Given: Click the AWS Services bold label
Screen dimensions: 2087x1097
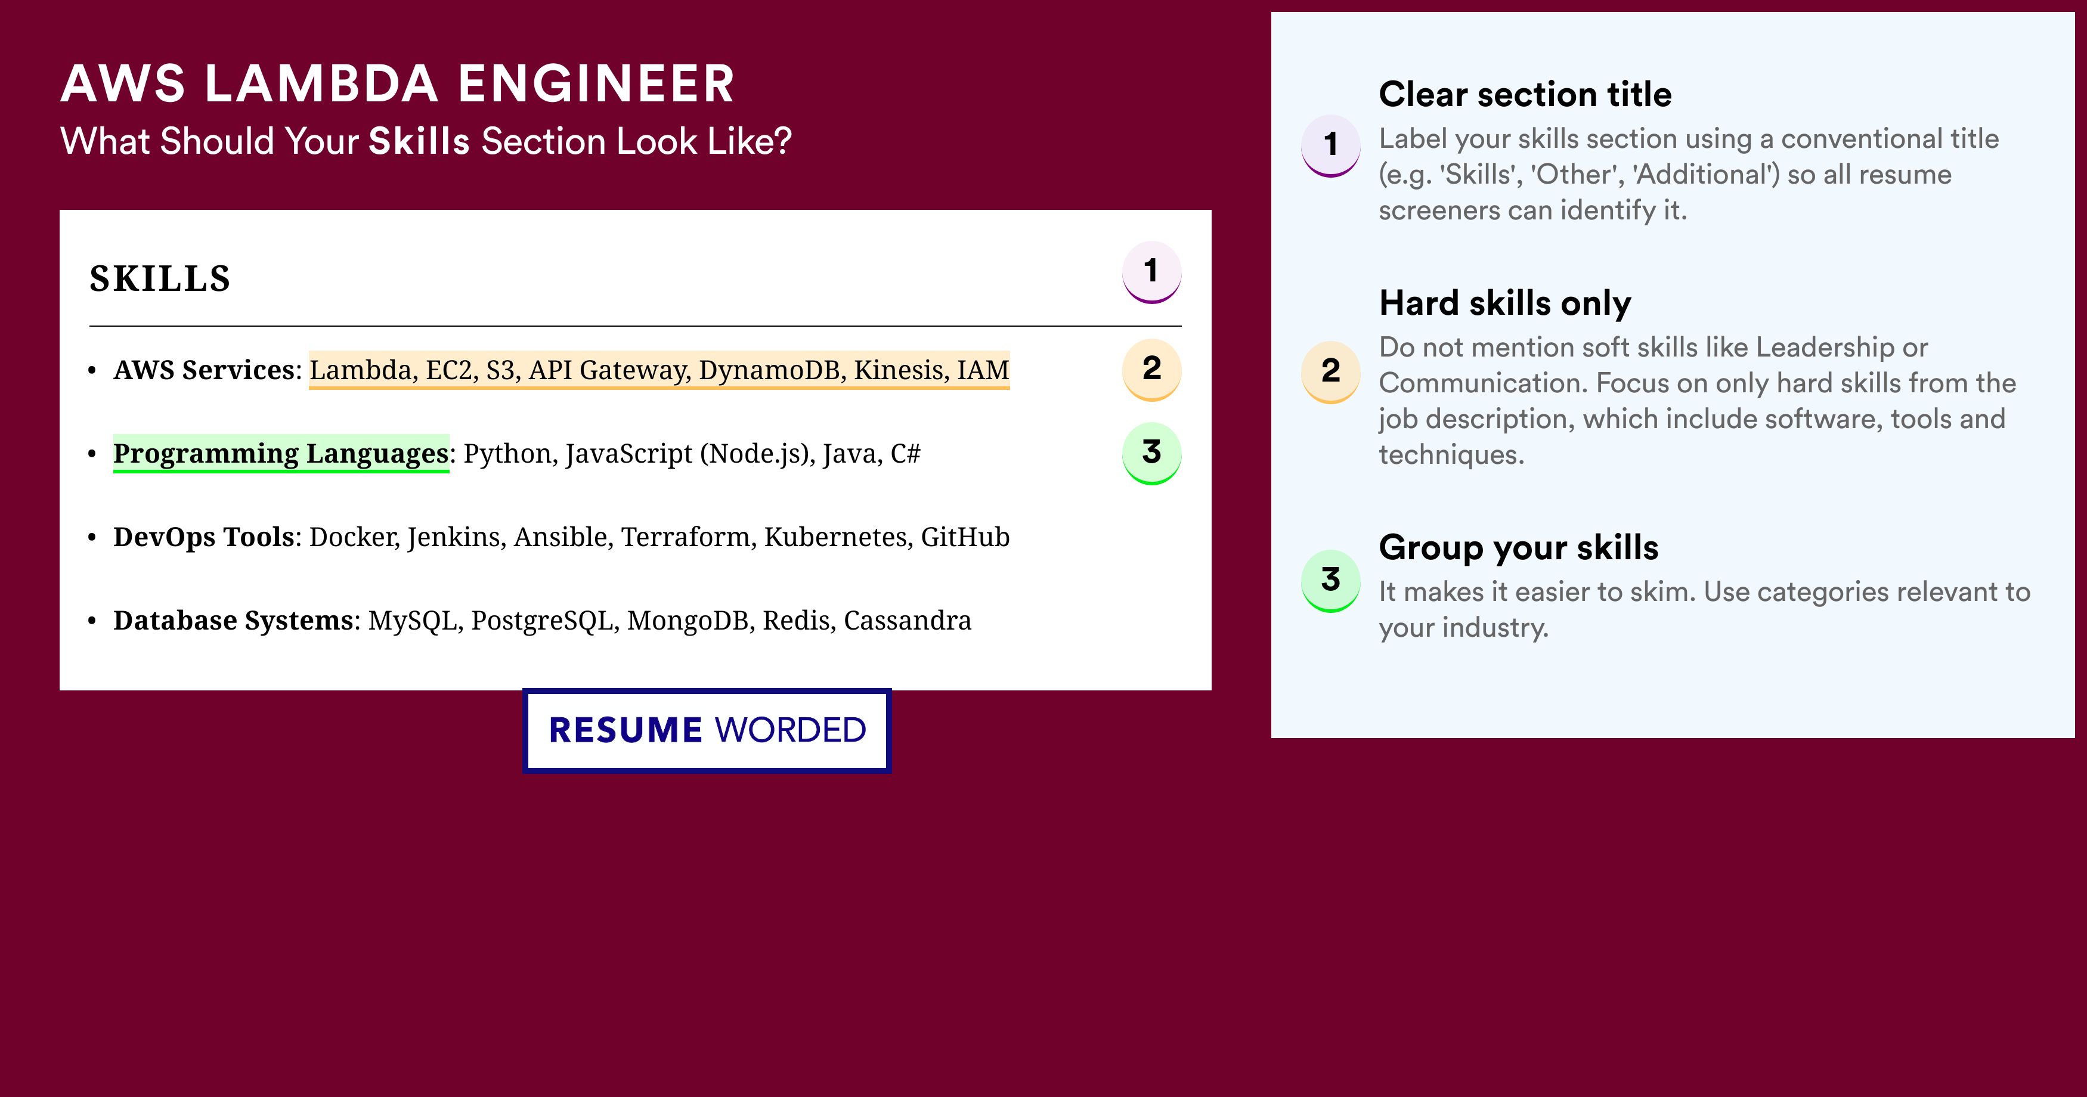Looking at the screenshot, I should click(203, 370).
